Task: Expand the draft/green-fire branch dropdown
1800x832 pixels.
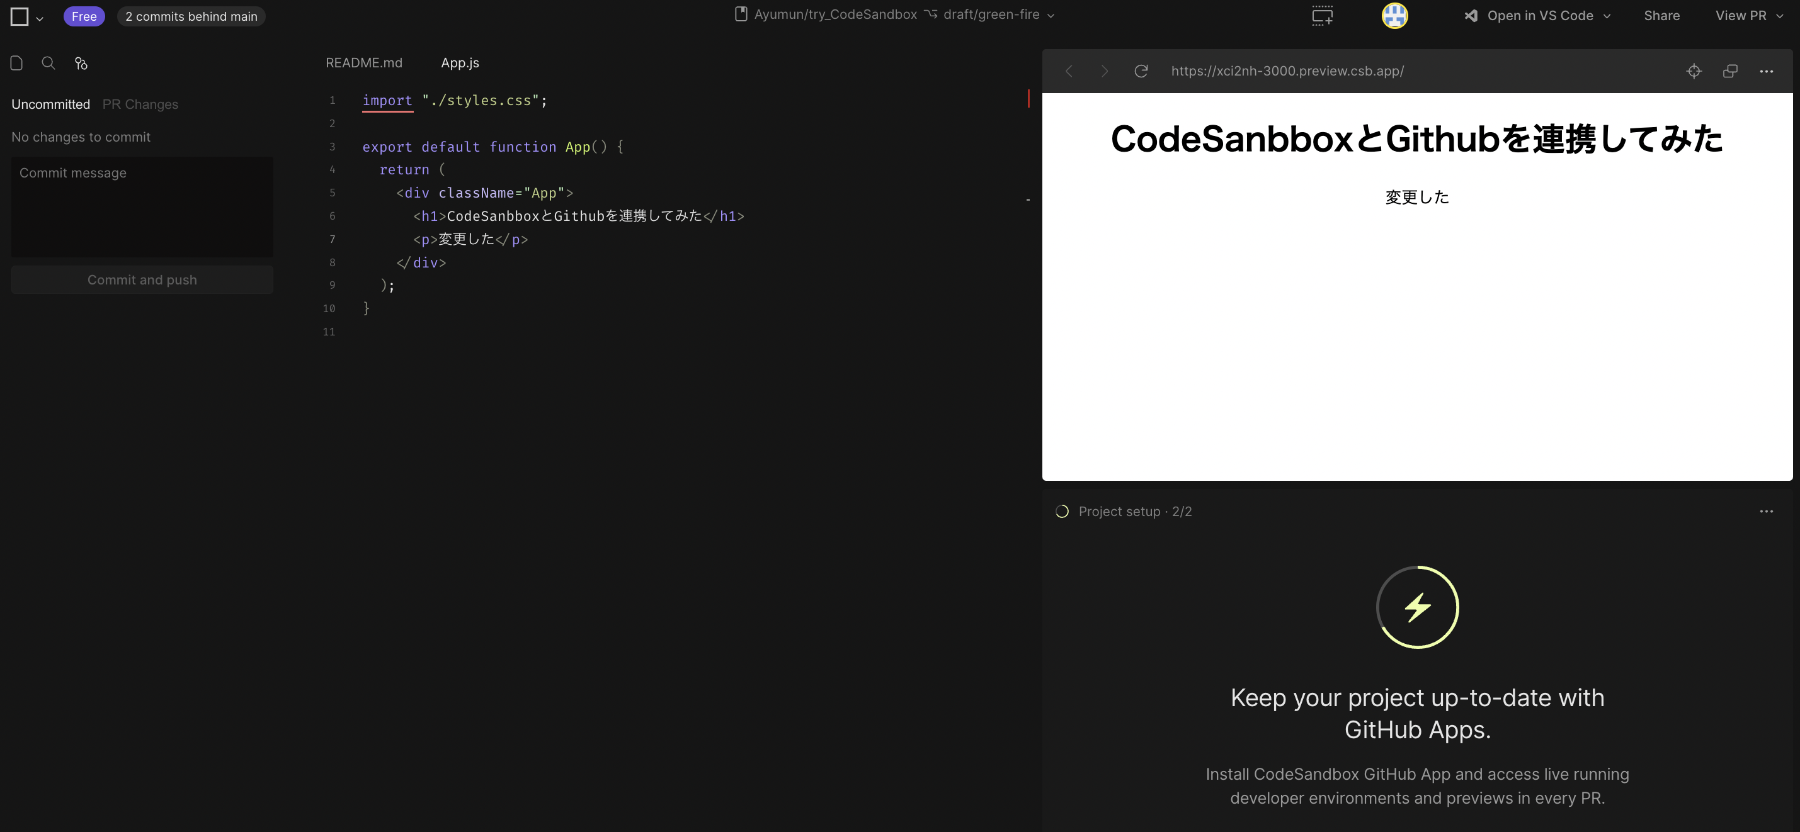Action: (x=1051, y=15)
